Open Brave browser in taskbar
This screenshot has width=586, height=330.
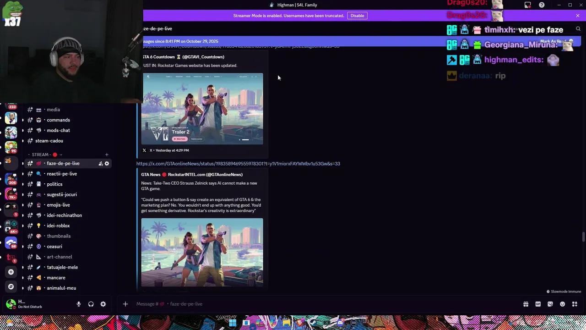click(300, 323)
